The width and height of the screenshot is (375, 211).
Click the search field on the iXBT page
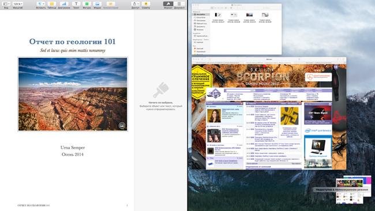pyautogui.click(x=241, y=91)
